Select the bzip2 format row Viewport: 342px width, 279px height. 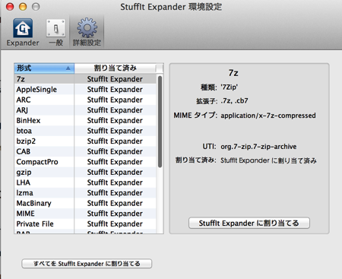coord(85,141)
